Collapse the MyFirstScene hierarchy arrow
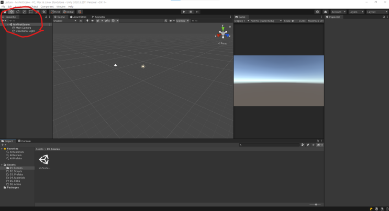The width and height of the screenshot is (389, 211). click(x=8, y=25)
